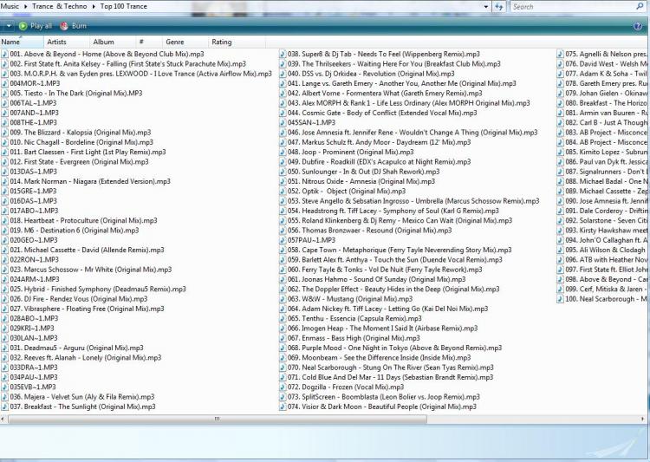Expand the breadcrumb arrow after Music
Viewport: 650px width, 462px height.
pyautogui.click(x=26, y=7)
